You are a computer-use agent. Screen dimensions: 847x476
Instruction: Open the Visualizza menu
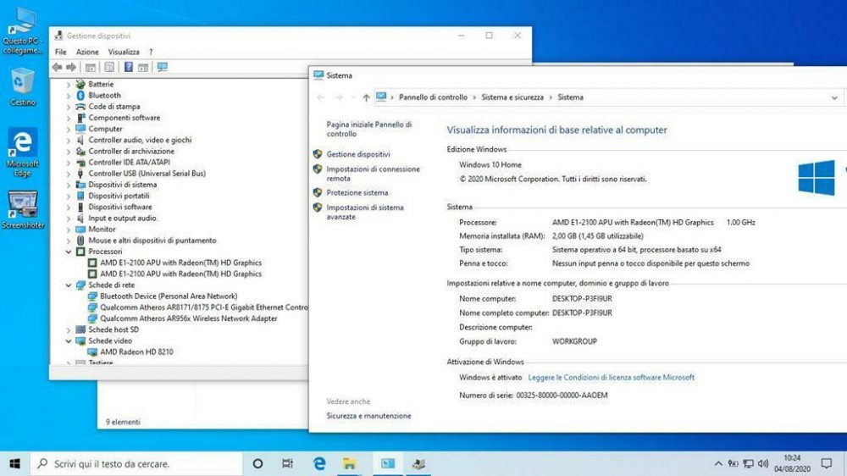tap(124, 52)
